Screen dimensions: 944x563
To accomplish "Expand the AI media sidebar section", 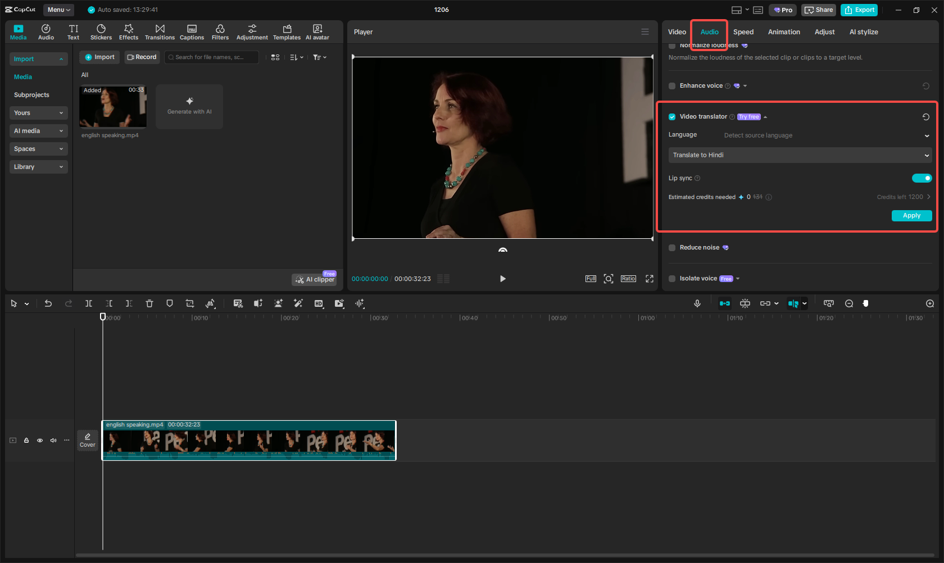I will [x=38, y=131].
